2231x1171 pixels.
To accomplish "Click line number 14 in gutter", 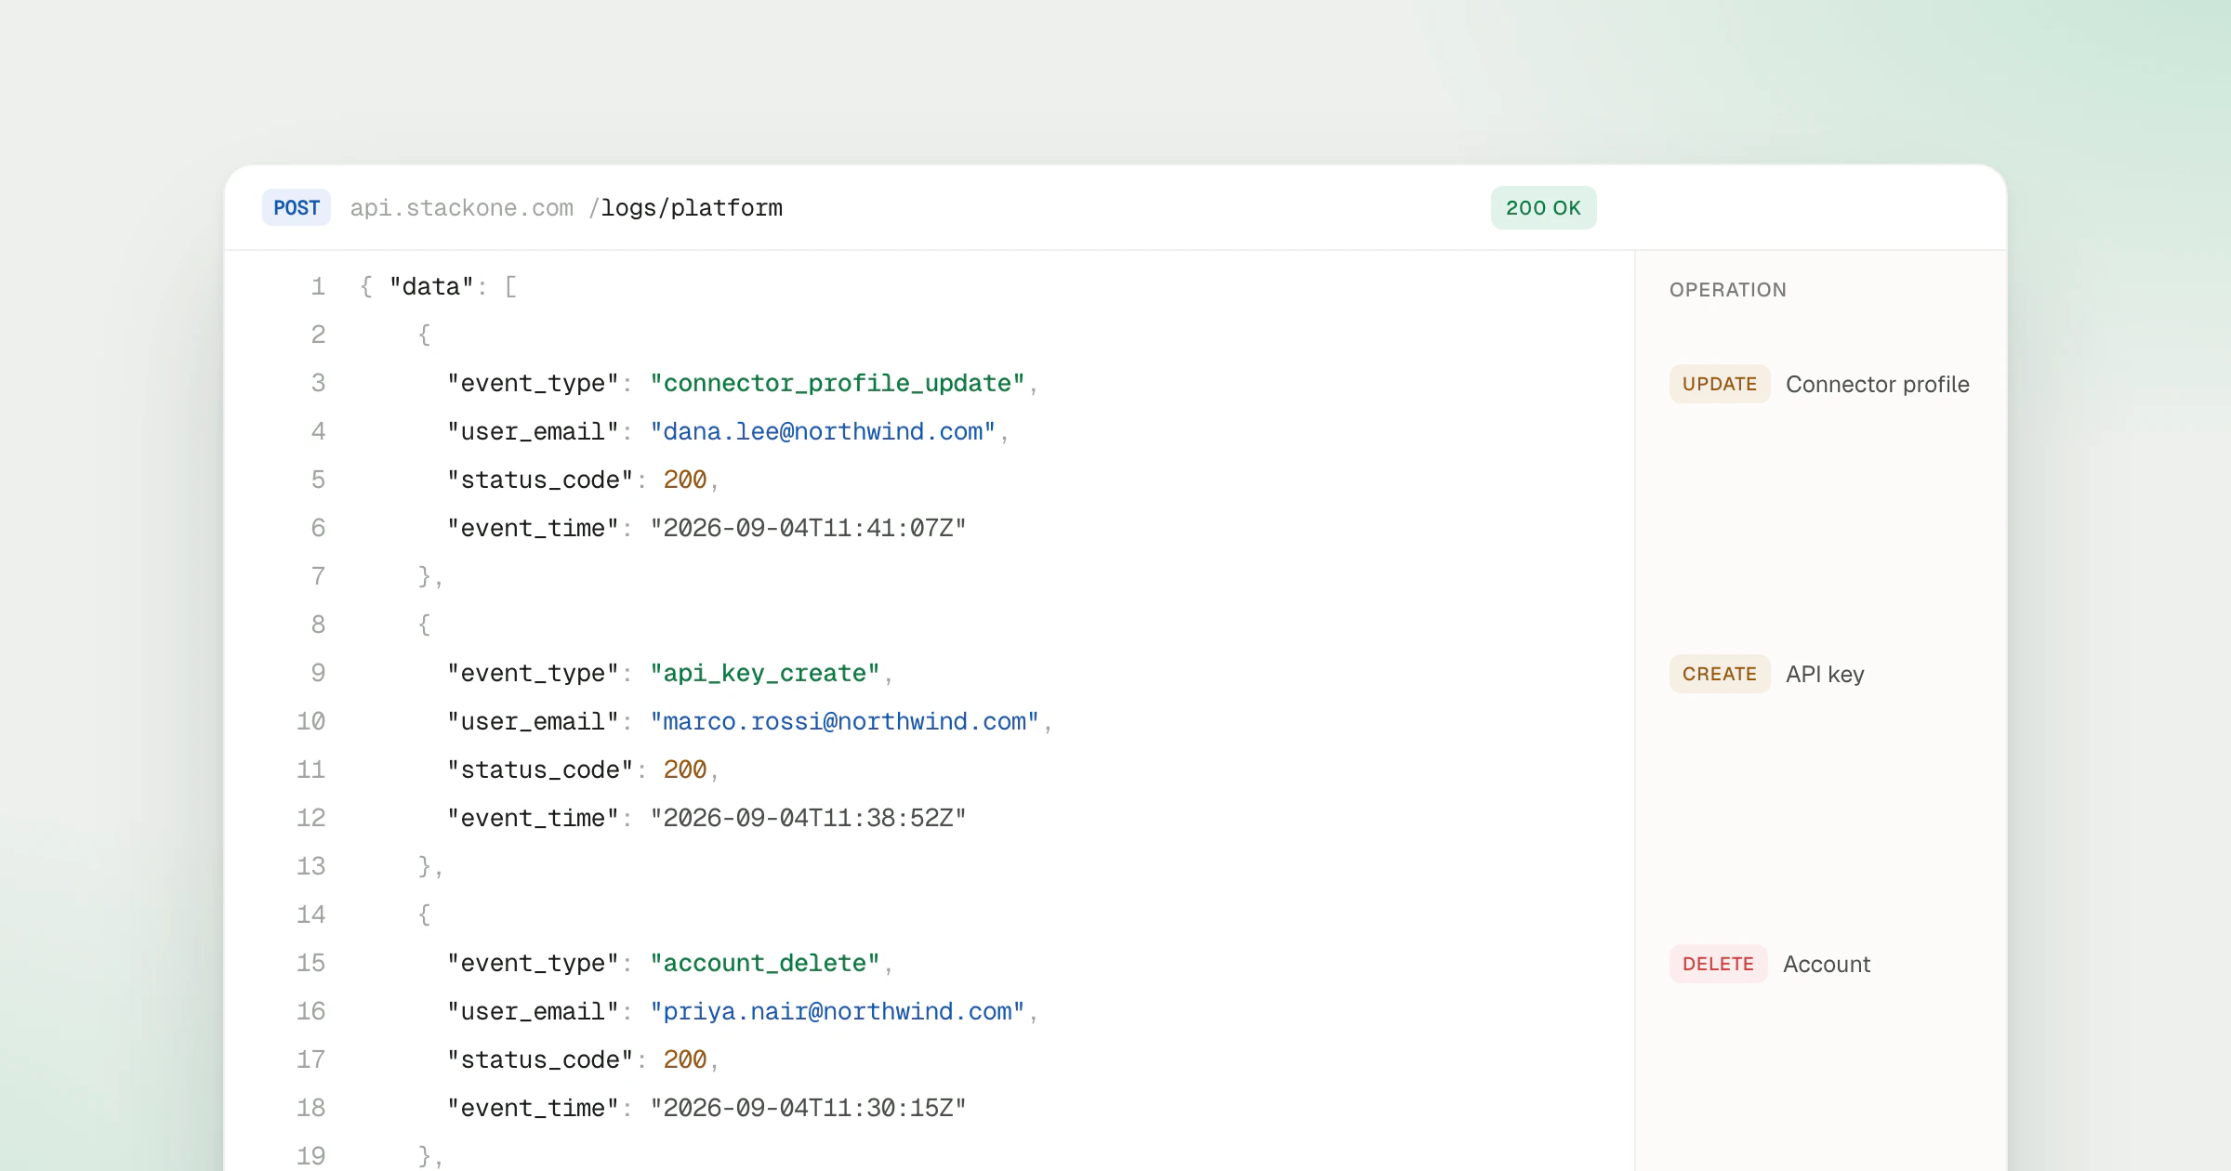I will click(x=311, y=914).
